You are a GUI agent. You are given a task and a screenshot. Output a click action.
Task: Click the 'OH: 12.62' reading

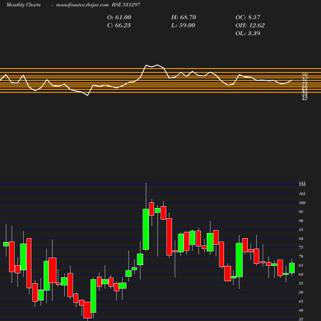click(250, 26)
